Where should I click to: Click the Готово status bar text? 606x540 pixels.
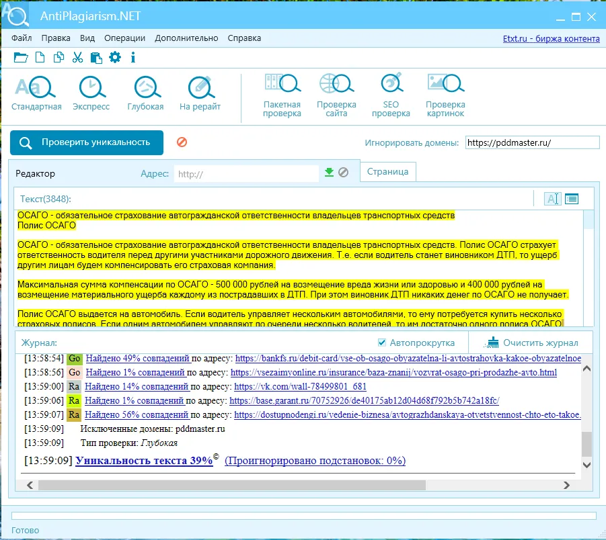pyautogui.click(x=25, y=530)
